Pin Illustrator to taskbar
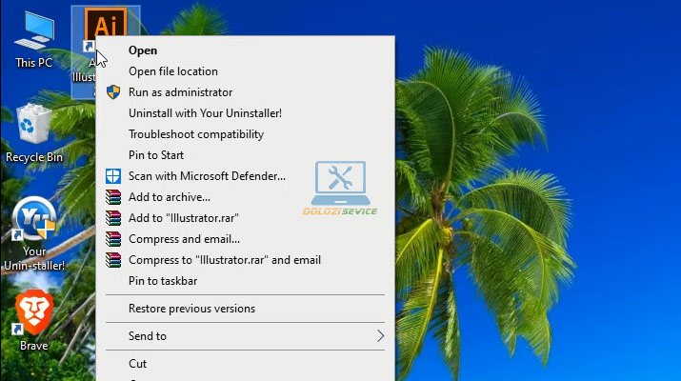 (163, 281)
